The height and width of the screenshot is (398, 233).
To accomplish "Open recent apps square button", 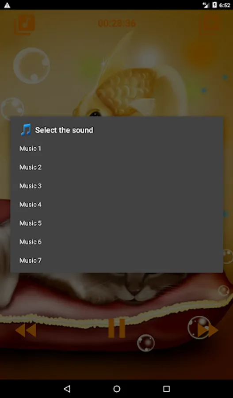I will point(166,389).
